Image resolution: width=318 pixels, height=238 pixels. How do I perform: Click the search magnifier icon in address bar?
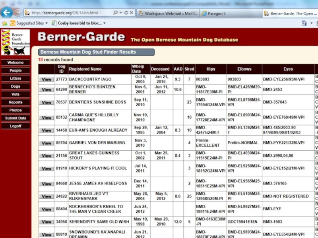pyautogui.click(x=115, y=13)
